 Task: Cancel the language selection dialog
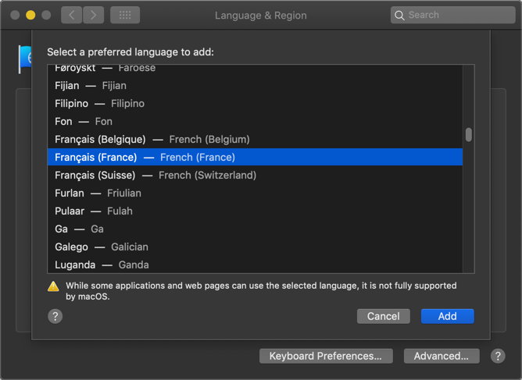383,316
